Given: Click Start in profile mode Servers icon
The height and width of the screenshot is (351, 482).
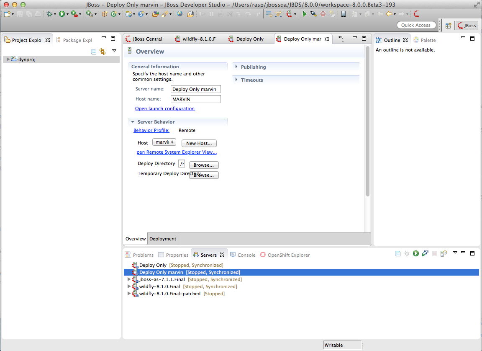Looking at the screenshot, I should [425, 253].
